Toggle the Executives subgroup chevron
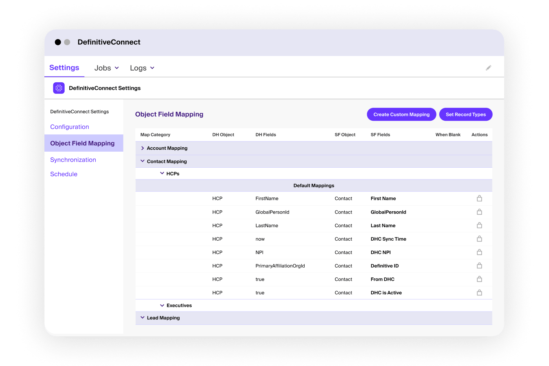 [x=162, y=305]
